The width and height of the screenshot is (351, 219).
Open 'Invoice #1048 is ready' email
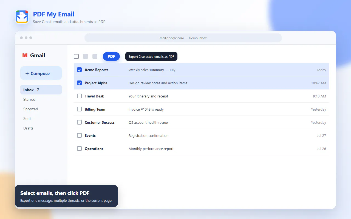146,109
